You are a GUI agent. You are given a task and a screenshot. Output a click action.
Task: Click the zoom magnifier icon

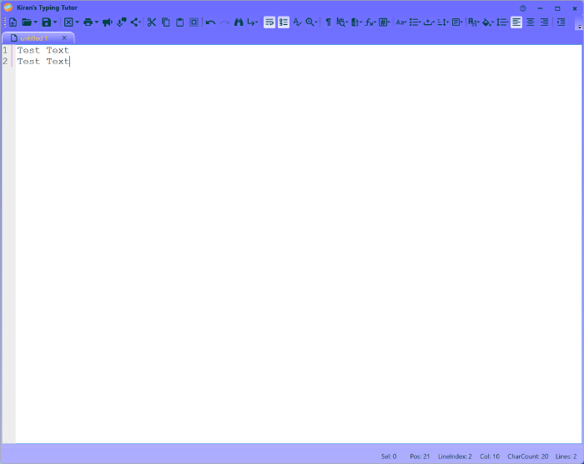click(x=310, y=22)
